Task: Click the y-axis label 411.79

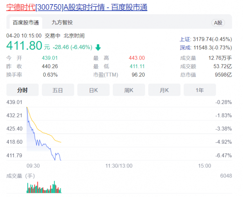Action: pos(14,155)
